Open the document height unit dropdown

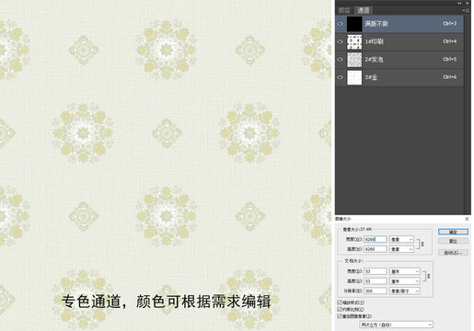[405, 281]
